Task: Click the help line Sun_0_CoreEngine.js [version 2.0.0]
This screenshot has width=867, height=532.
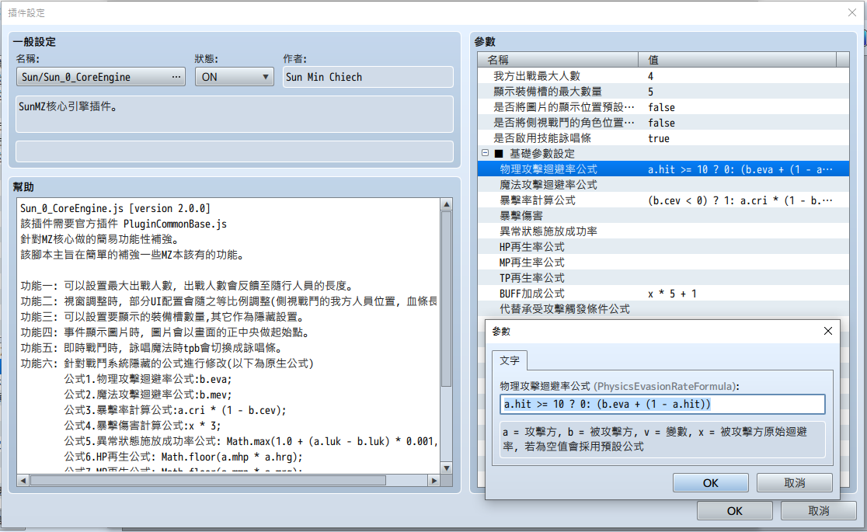Action: [x=116, y=208]
